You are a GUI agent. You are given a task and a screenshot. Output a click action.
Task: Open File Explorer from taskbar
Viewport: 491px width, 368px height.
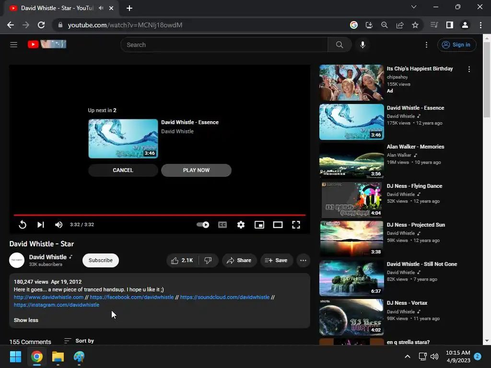coord(58,356)
